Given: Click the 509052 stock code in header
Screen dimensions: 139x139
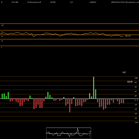Looking at the screenshot, I should 93,2.
